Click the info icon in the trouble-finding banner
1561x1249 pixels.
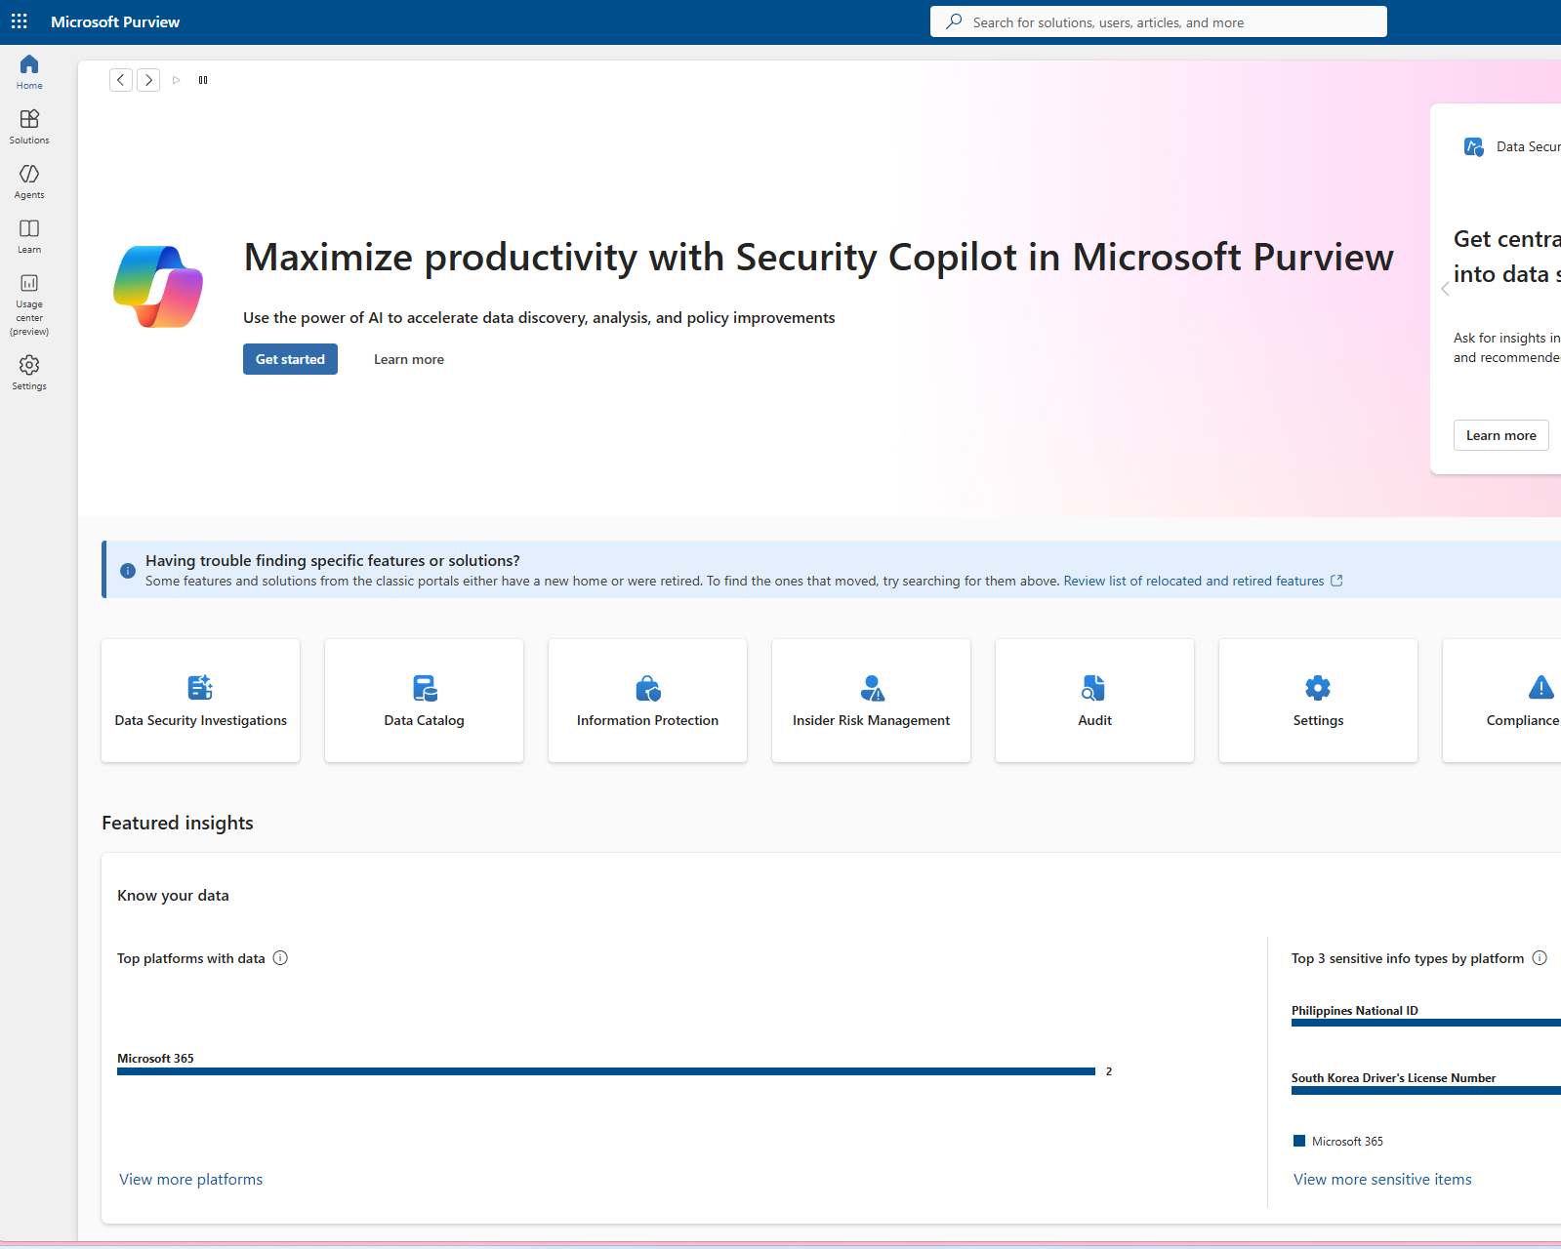pos(128,571)
